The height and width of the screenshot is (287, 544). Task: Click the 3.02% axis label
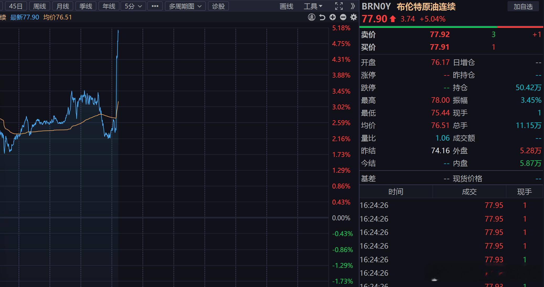click(x=341, y=107)
